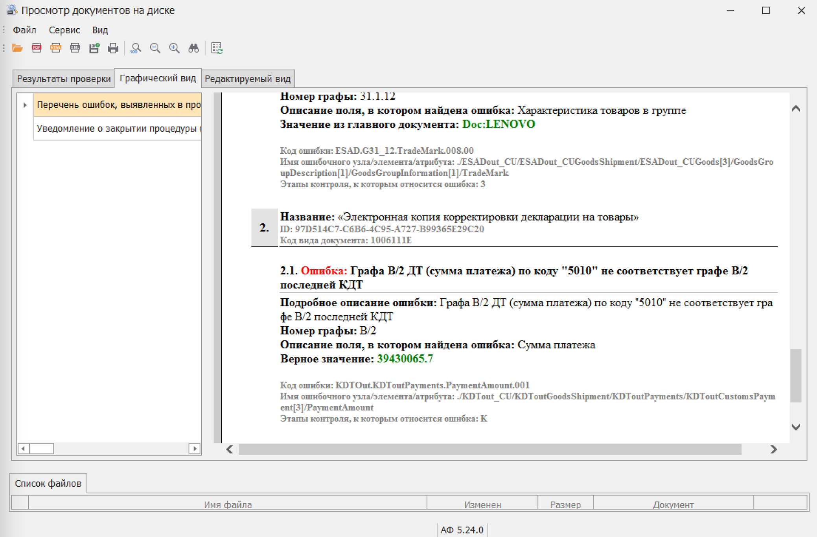The width and height of the screenshot is (817, 537).
Task: Export document as XML
Action: click(x=75, y=48)
